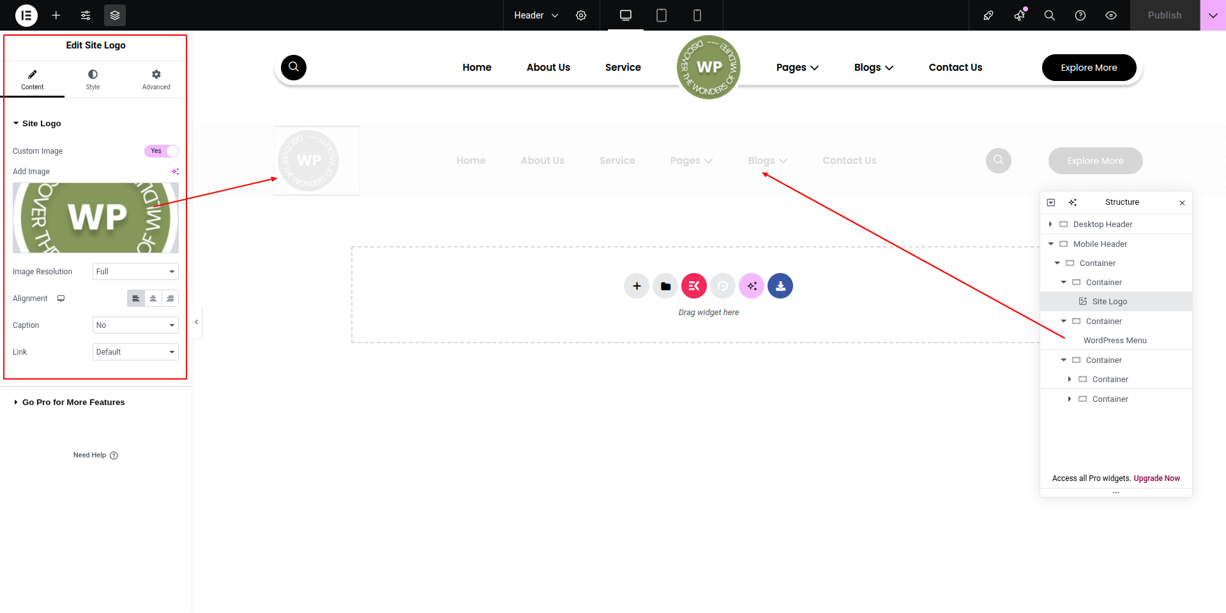Switch to the Advanced tab
The width and height of the screenshot is (1226, 613).
(156, 80)
